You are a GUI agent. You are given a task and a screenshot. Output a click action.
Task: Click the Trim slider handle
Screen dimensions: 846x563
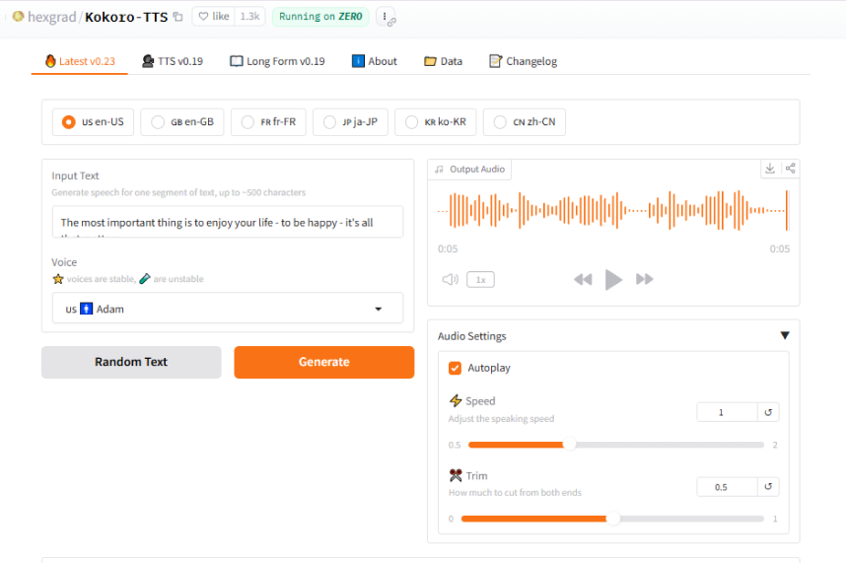(613, 519)
